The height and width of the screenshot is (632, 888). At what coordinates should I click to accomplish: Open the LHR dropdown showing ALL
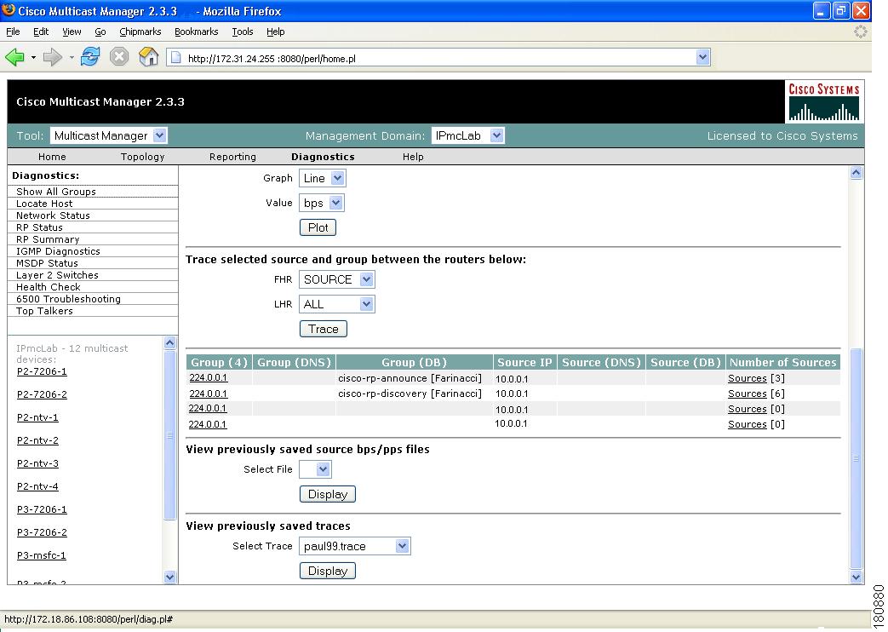coord(337,304)
